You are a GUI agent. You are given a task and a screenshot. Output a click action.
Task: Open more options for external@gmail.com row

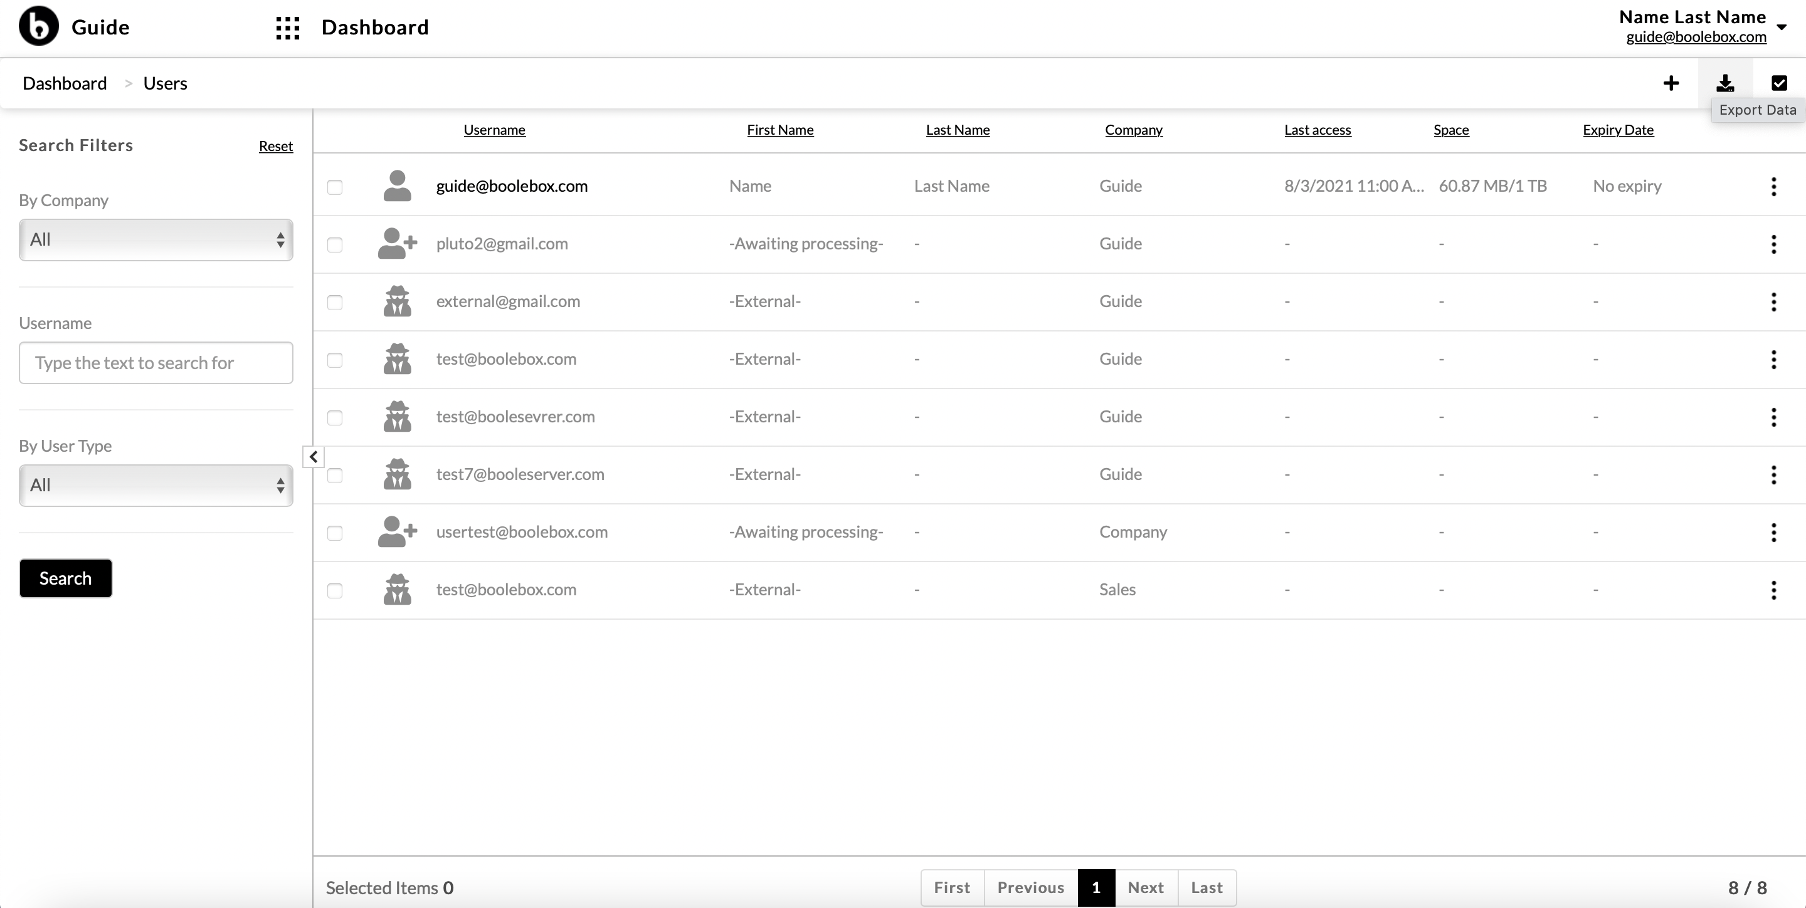(x=1774, y=302)
